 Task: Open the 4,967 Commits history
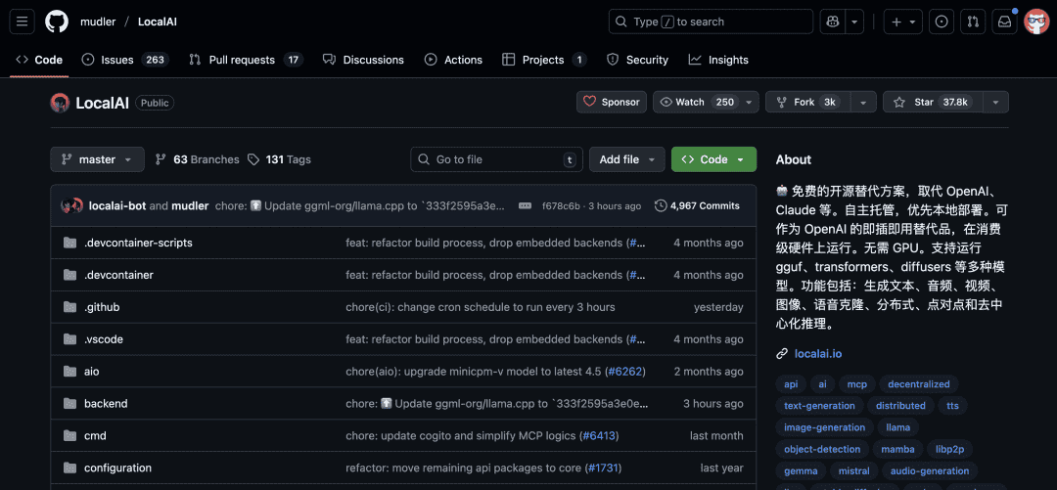pos(697,205)
